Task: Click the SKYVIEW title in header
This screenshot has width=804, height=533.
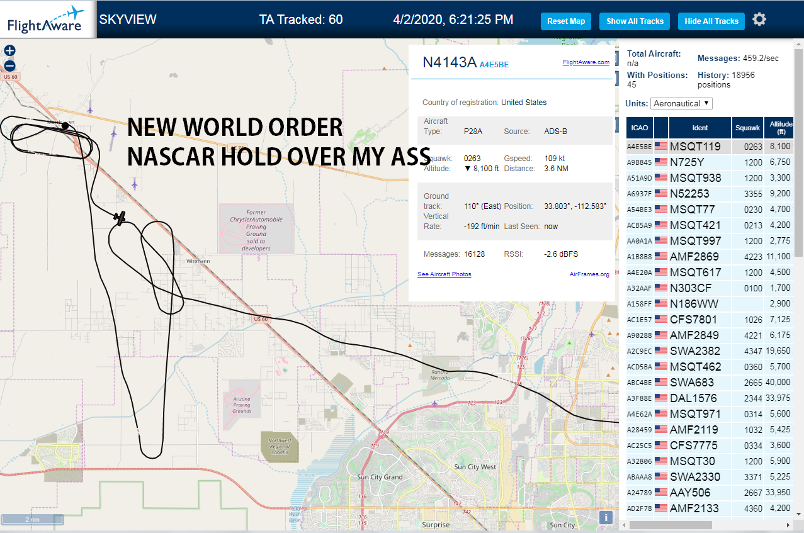Action: coord(128,20)
